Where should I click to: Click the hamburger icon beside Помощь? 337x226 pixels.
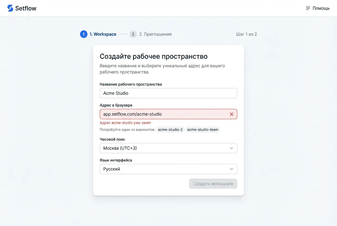point(308,8)
